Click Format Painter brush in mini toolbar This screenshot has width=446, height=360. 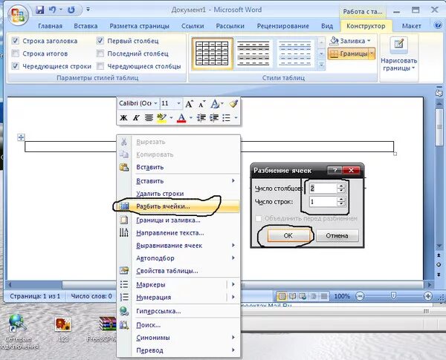[233, 103]
